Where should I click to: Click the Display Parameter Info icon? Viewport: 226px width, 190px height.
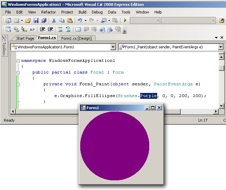(16, 29)
